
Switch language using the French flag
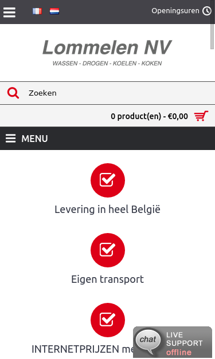37,11
